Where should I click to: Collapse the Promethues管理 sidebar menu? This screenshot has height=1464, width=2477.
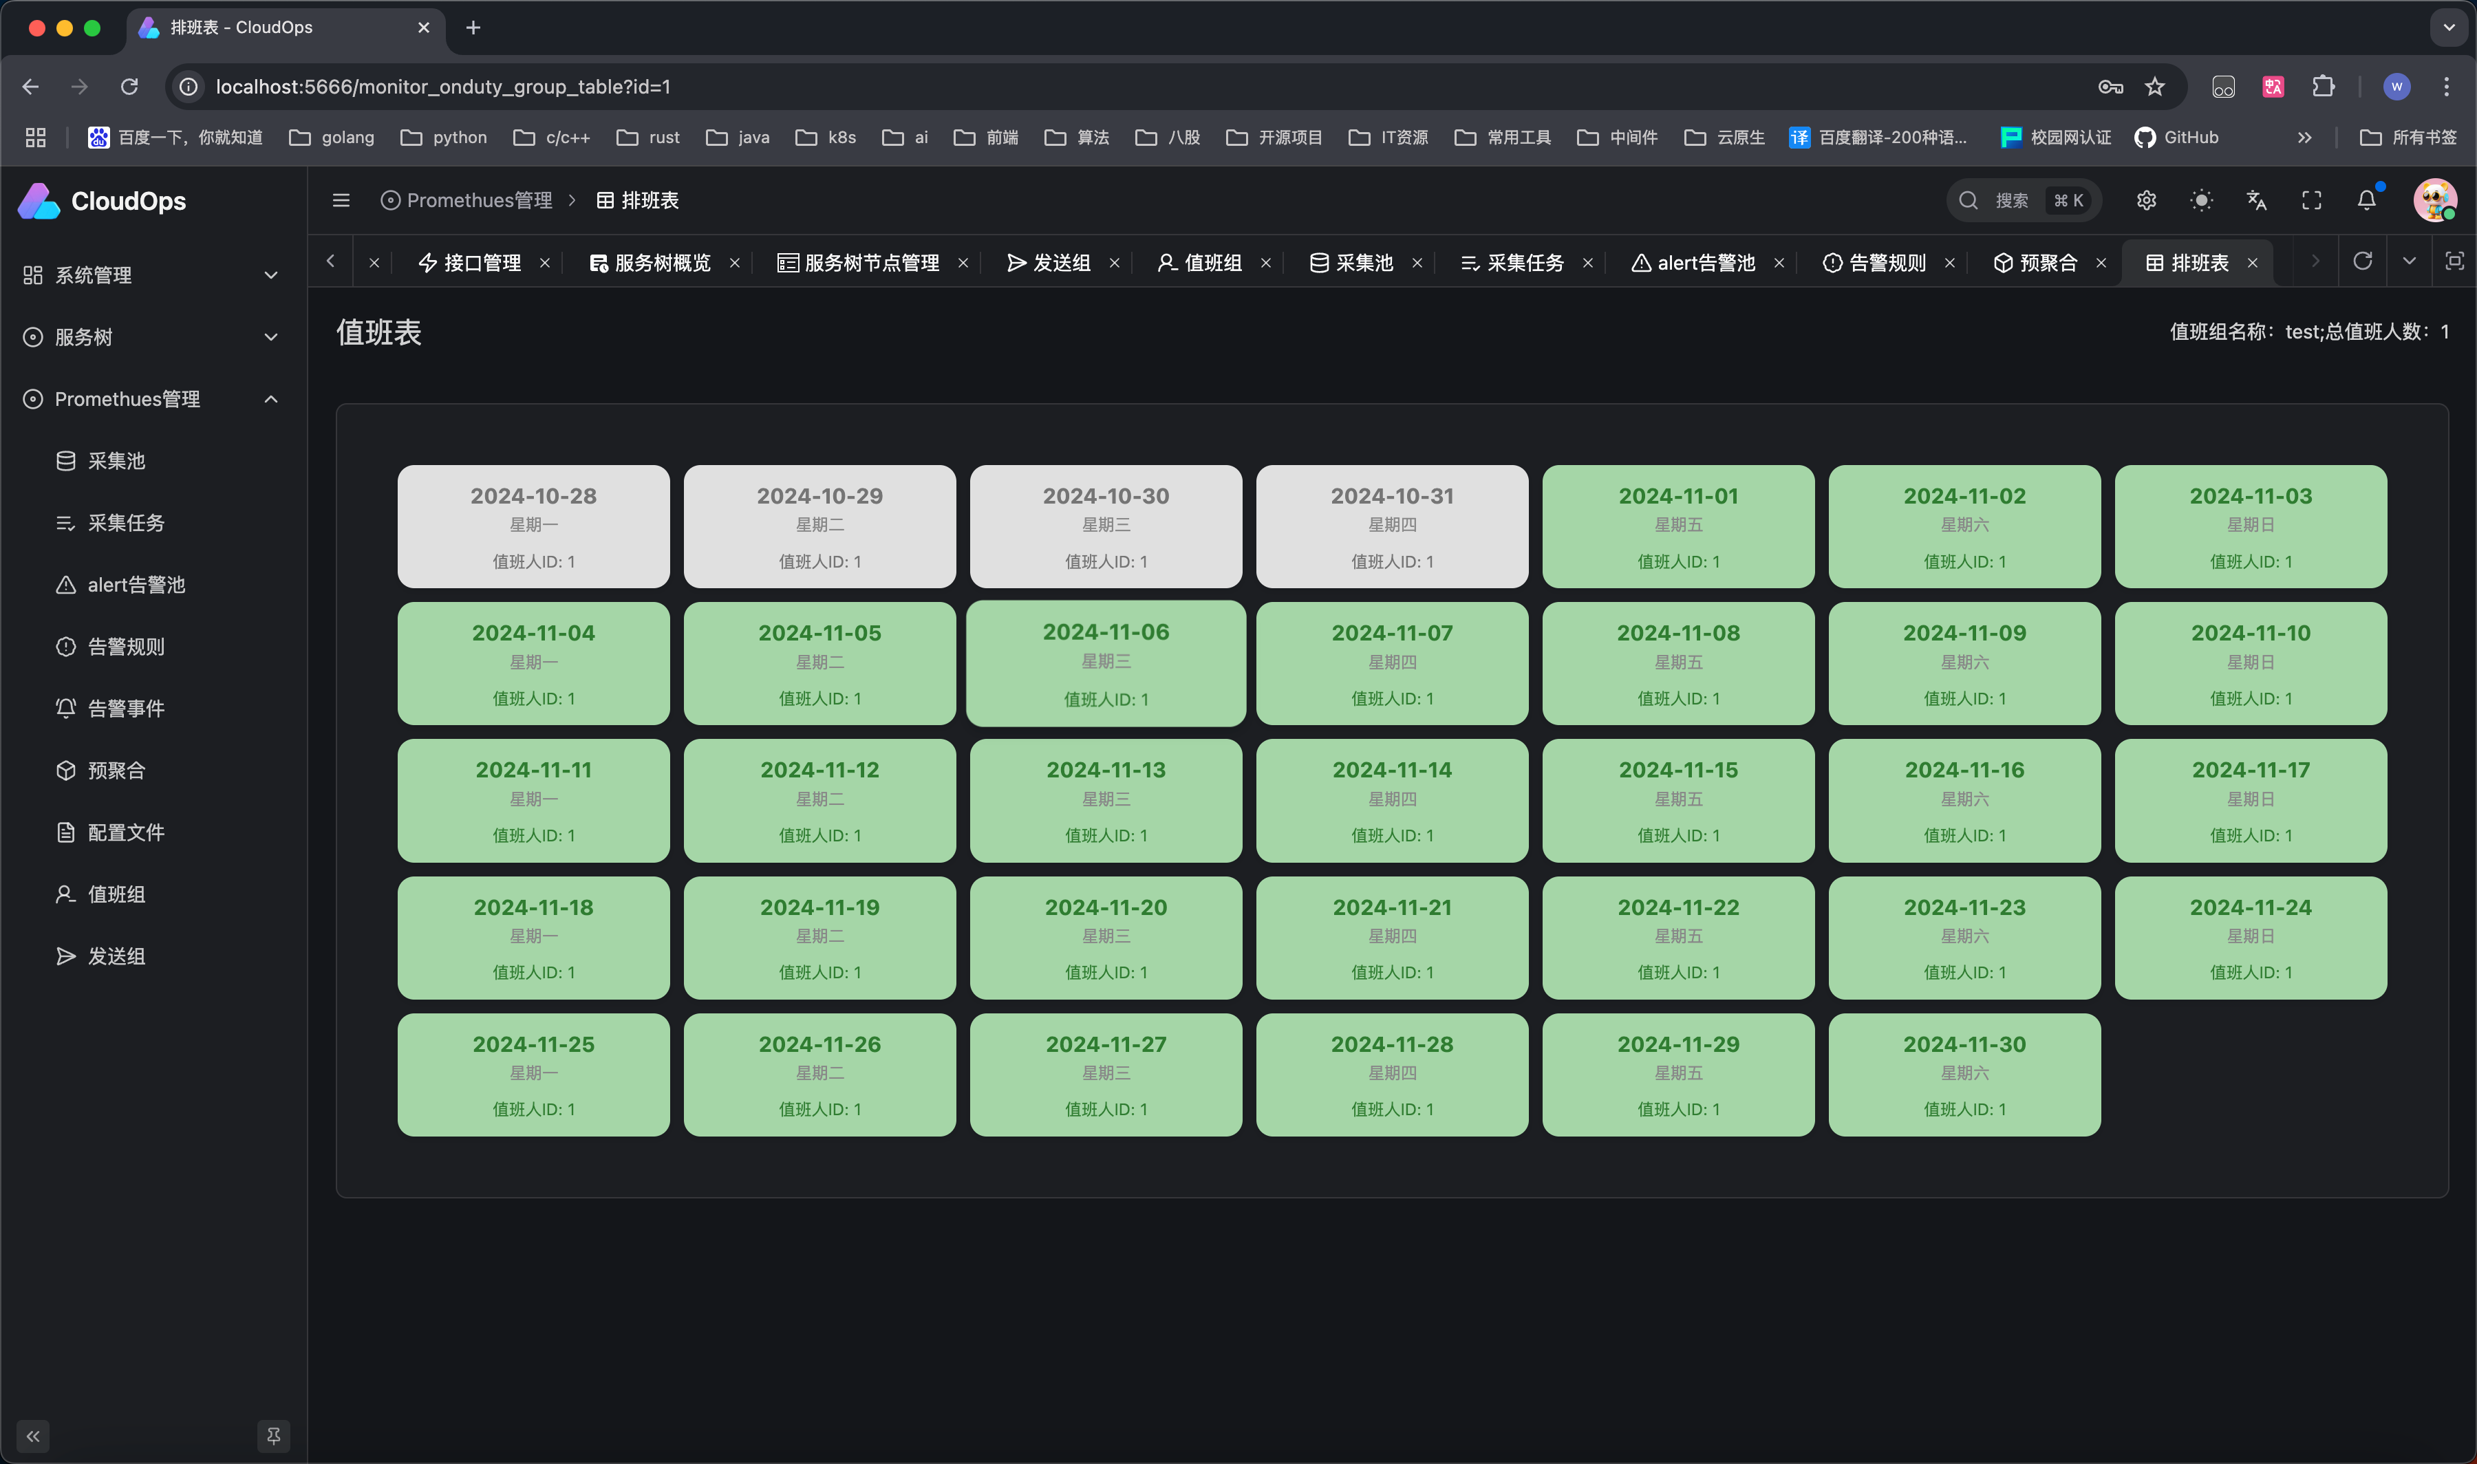click(x=153, y=400)
